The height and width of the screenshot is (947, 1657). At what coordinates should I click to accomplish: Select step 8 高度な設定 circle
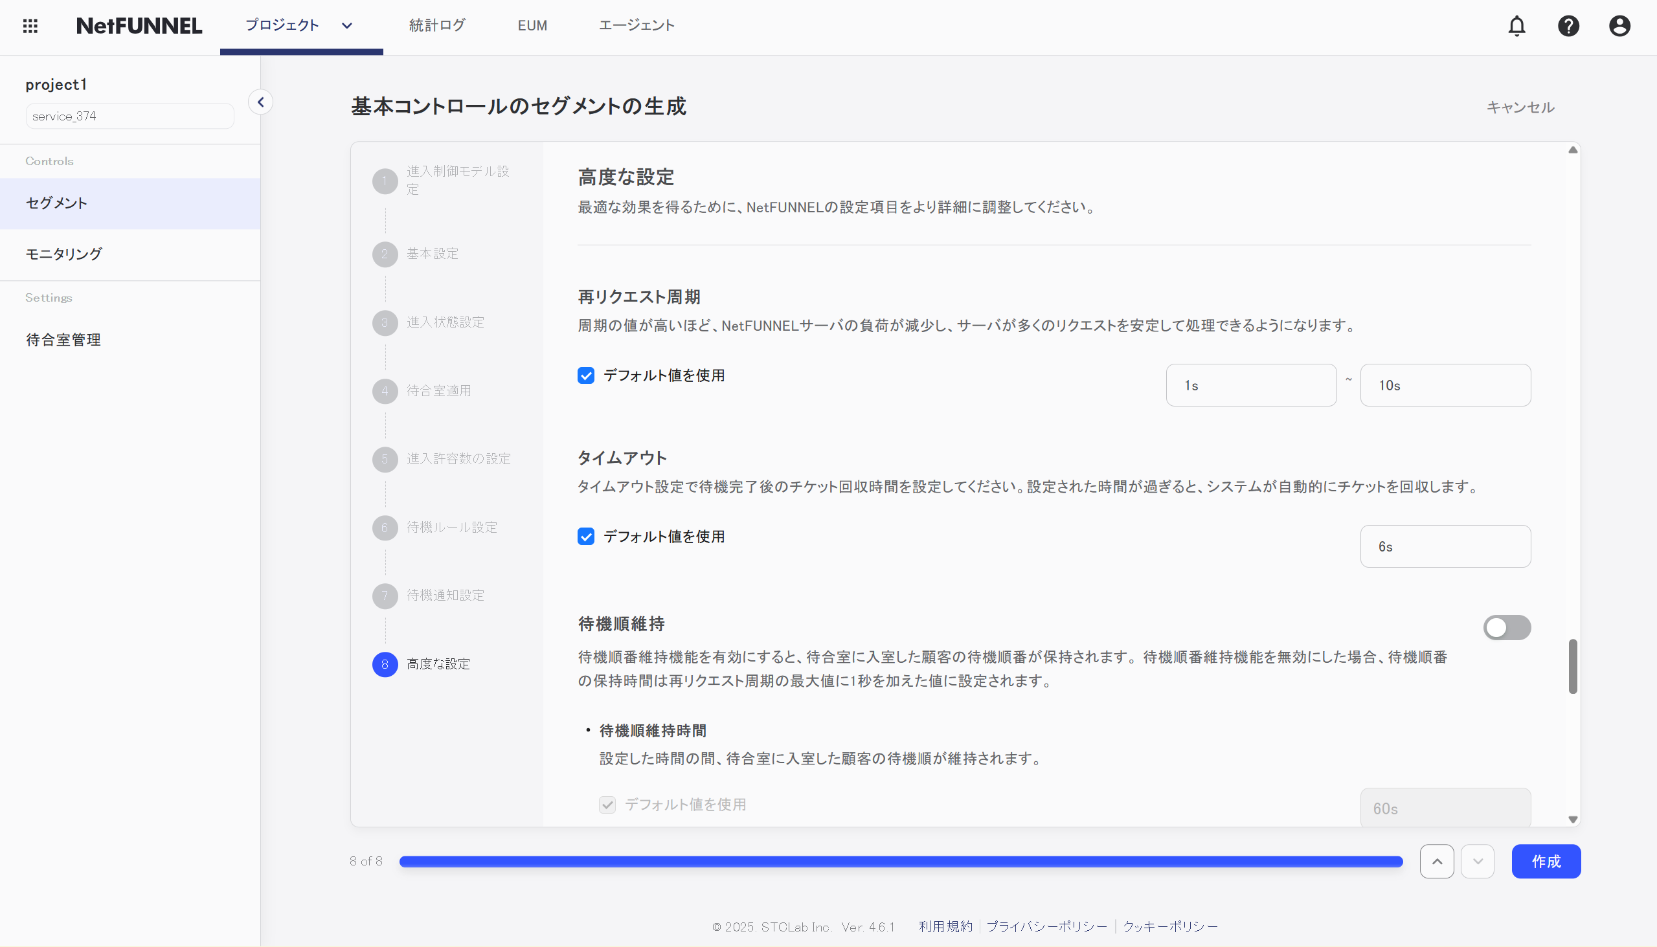[x=385, y=664]
